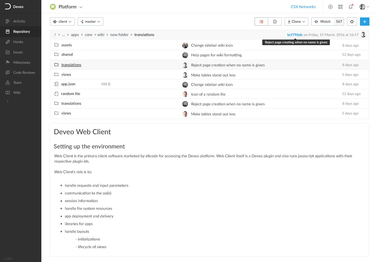This screenshot has height=262, width=378.
Task: Open the app.json file
Action: (68, 84)
